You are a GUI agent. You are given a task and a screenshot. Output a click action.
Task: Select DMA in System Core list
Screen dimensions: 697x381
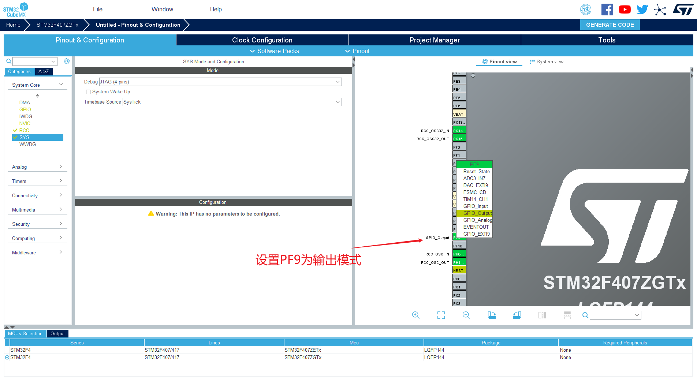click(25, 102)
